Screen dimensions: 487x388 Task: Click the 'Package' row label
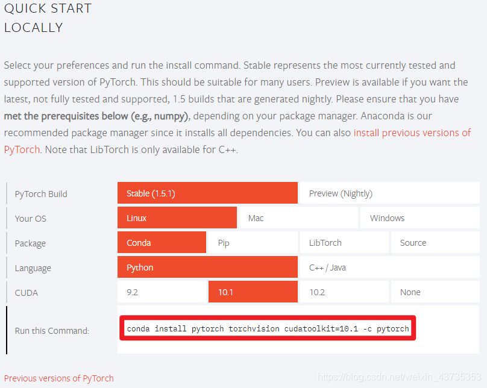tap(30, 243)
